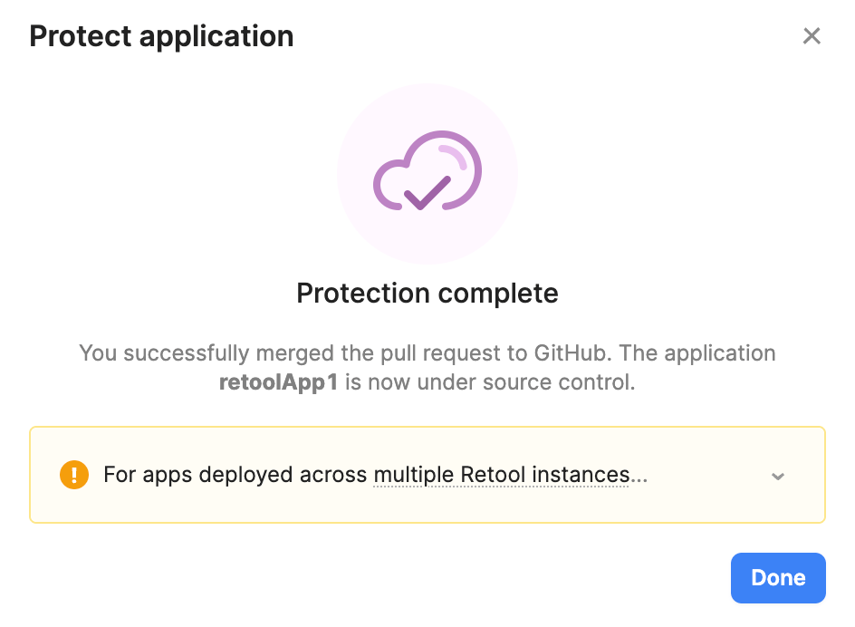Confirm with the blue Done button
The width and height of the screenshot is (855, 627).
pyautogui.click(x=778, y=578)
